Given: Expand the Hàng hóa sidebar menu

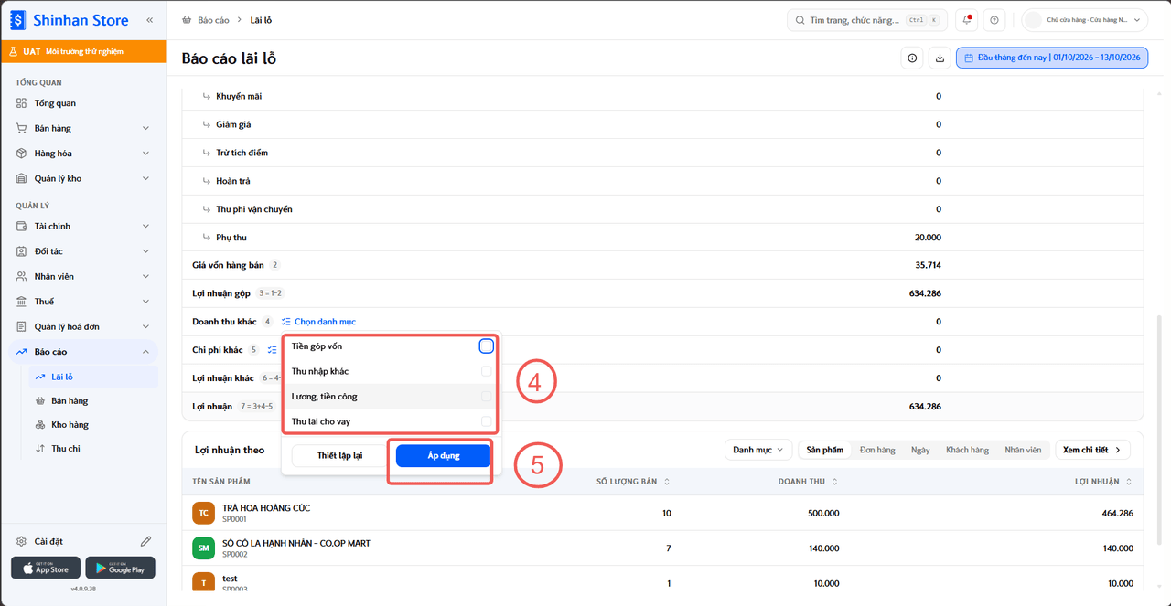Looking at the screenshot, I should [83, 154].
